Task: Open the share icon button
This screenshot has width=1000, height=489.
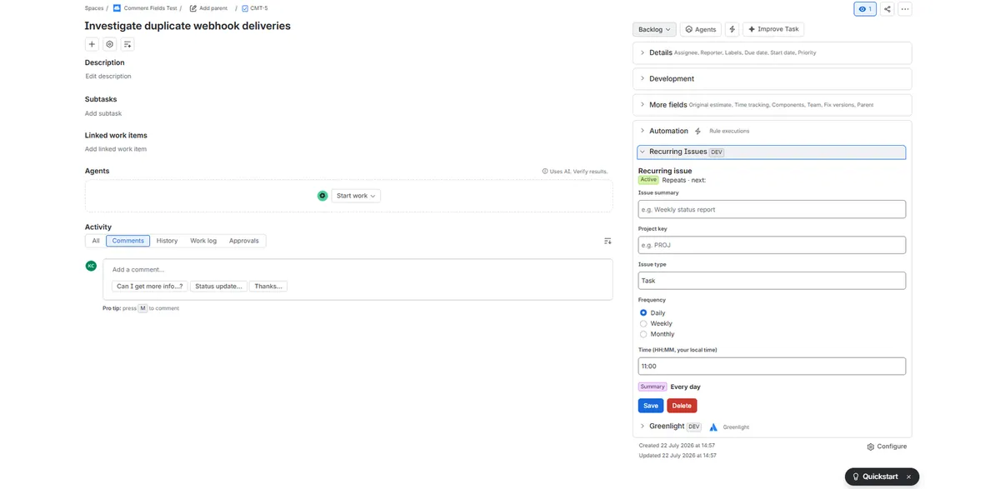Action: coord(887,9)
